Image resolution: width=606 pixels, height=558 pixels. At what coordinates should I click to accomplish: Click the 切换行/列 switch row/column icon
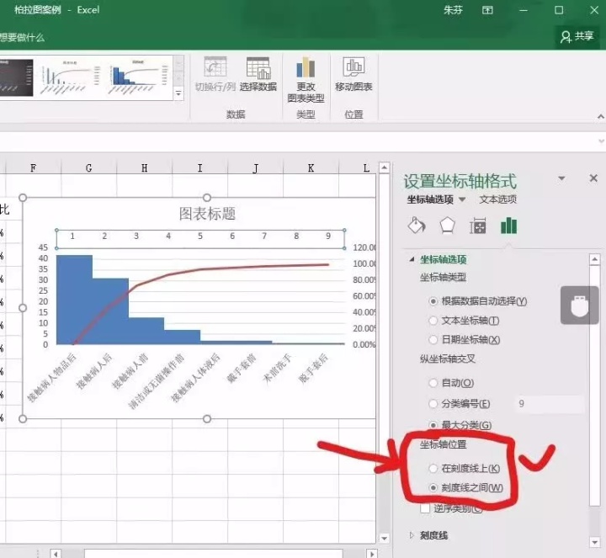point(215,68)
